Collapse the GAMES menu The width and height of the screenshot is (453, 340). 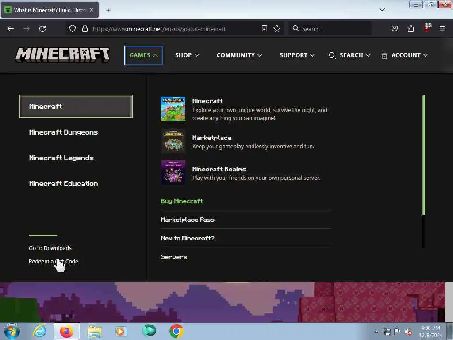[144, 55]
